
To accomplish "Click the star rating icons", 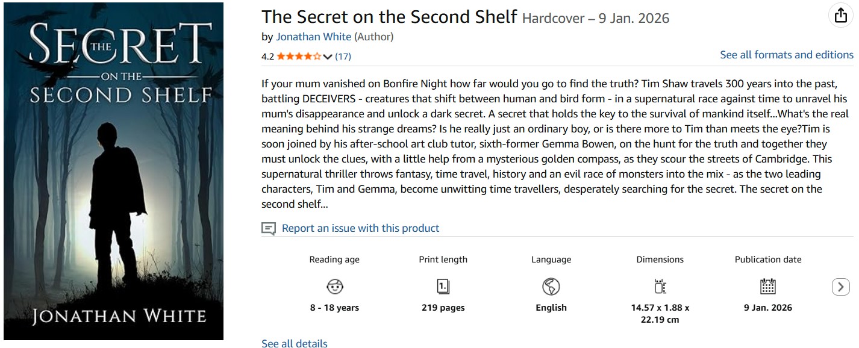I will pos(299,57).
